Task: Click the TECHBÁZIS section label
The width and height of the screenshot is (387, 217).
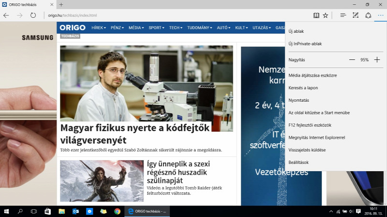Action: coord(70,36)
